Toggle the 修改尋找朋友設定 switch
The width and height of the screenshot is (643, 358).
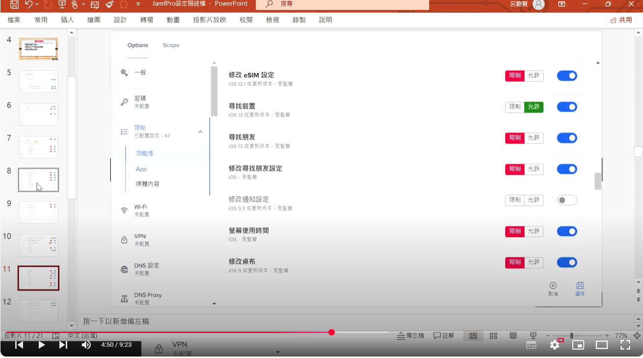click(x=567, y=169)
